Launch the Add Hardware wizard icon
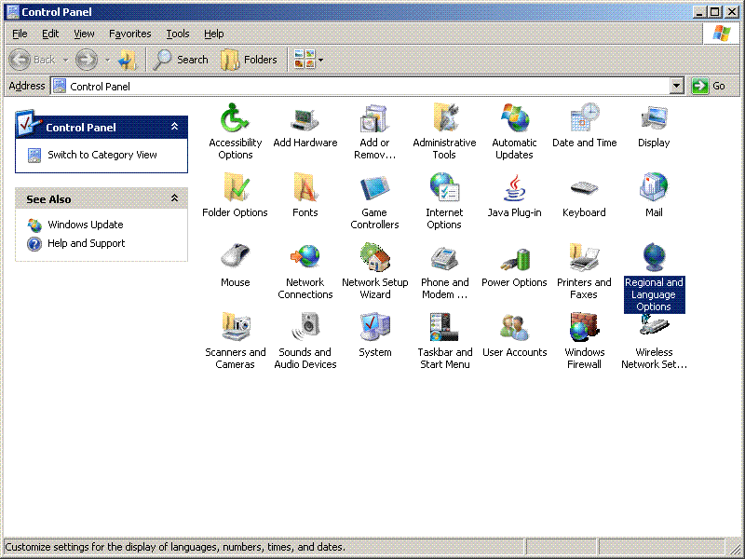This screenshot has height=559, width=745. point(305,118)
